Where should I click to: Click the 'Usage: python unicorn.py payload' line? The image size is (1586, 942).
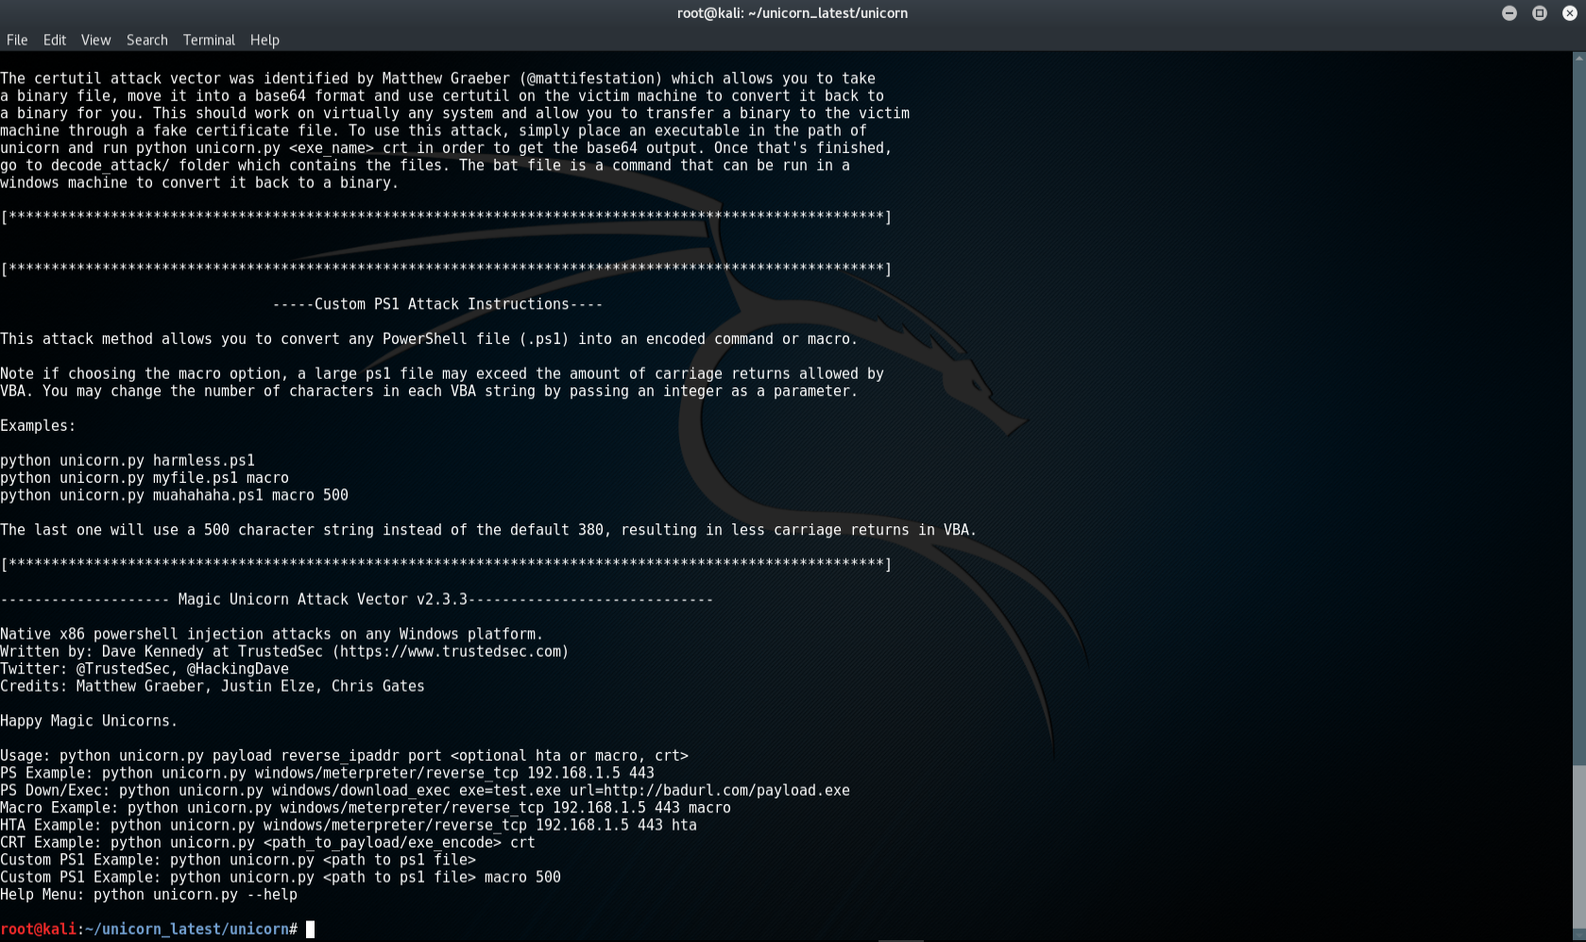(345, 756)
